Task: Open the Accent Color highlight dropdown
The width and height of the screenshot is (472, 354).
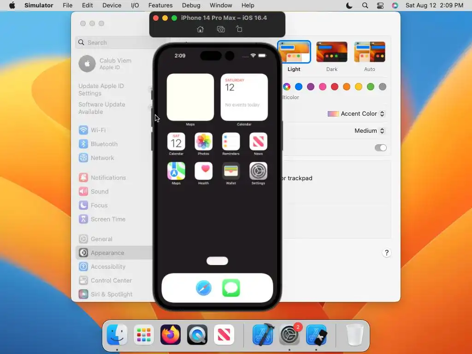Action: (356, 113)
